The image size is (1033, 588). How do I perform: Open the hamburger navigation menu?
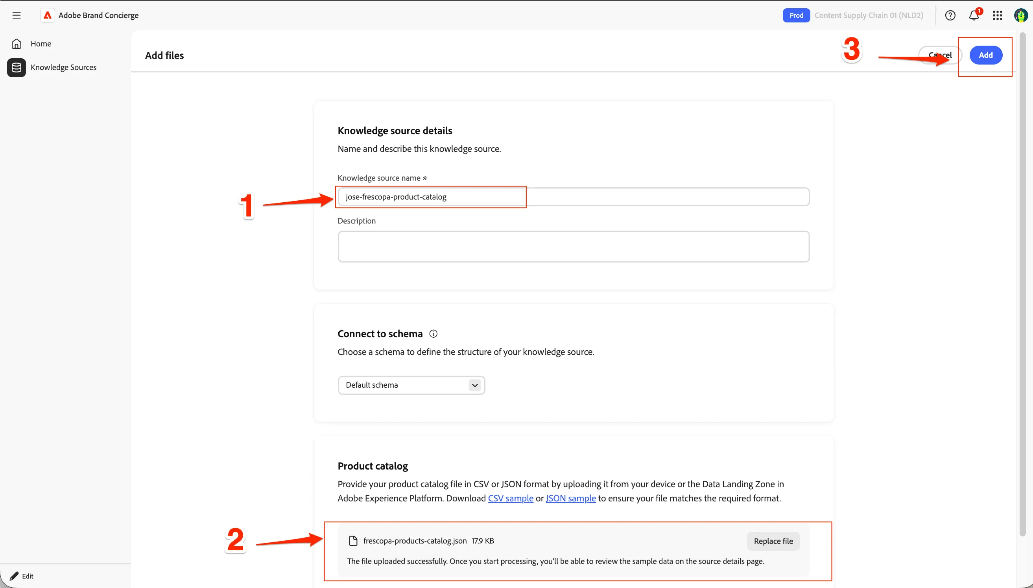pyautogui.click(x=16, y=15)
